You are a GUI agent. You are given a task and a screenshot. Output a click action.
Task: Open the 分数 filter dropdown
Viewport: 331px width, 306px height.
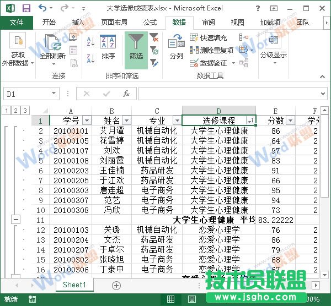coord(291,121)
